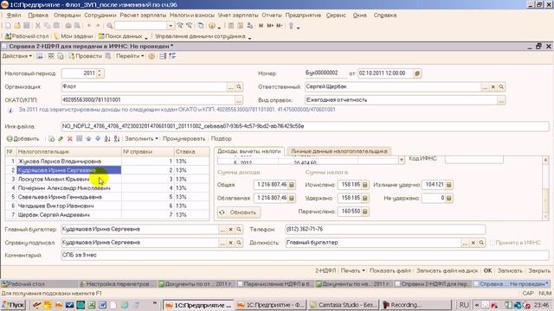
Task: Open the Организация selection ellipsis button
Action: (x=231, y=86)
